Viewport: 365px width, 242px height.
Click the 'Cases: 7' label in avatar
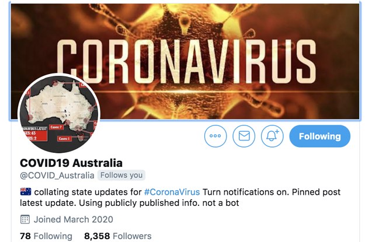point(56,127)
